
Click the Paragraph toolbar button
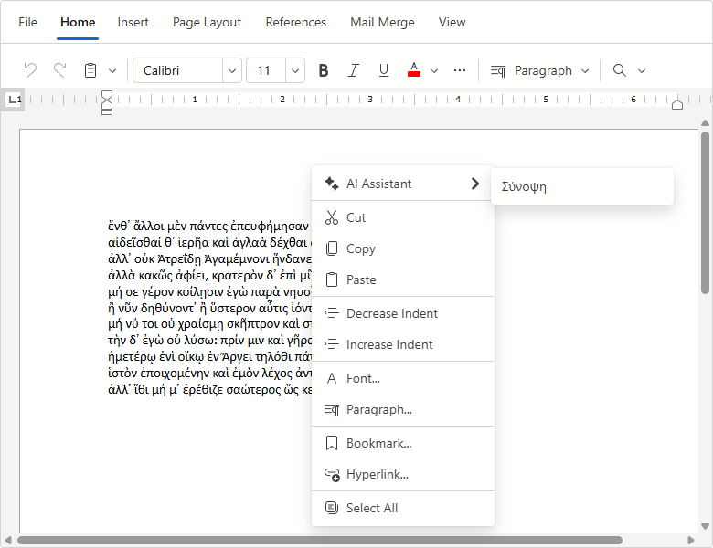(531, 70)
